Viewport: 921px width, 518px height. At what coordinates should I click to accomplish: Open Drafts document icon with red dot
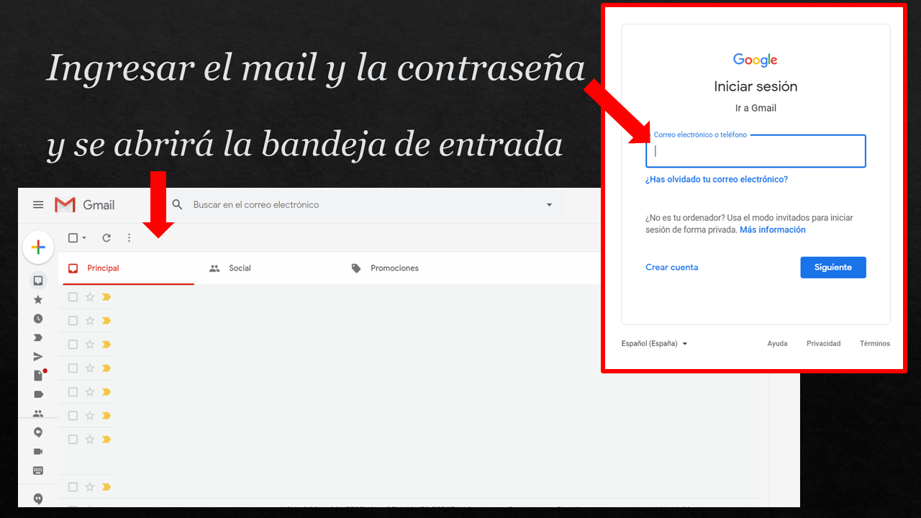pyautogui.click(x=40, y=375)
